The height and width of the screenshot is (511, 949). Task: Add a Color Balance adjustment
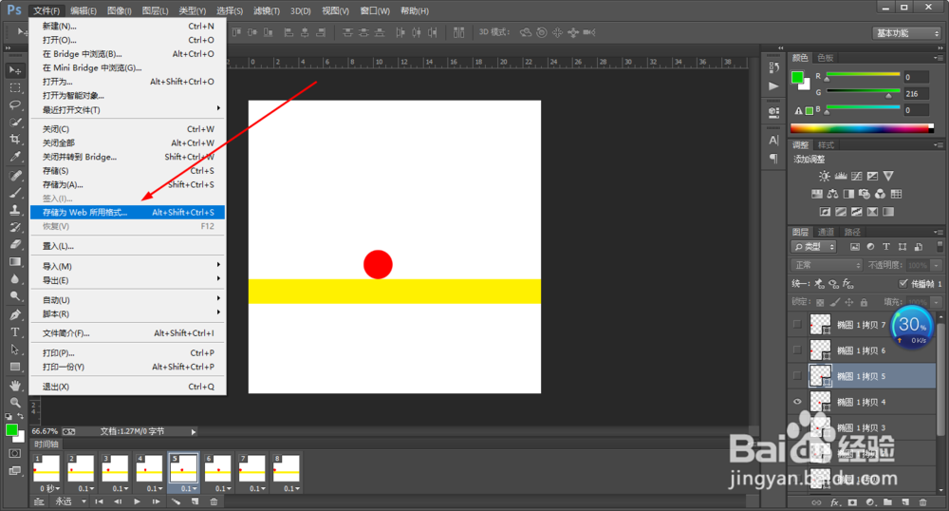[x=833, y=194]
